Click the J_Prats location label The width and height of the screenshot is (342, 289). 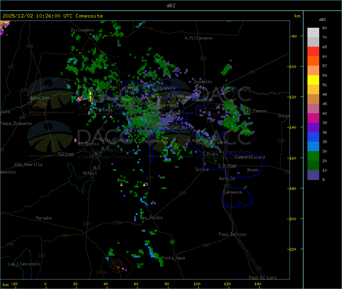211,154
